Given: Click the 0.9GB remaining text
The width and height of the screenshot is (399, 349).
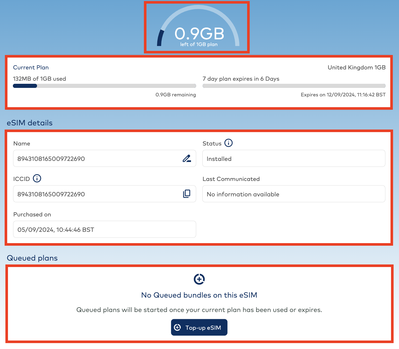Looking at the screenshot, I should 176,95.
